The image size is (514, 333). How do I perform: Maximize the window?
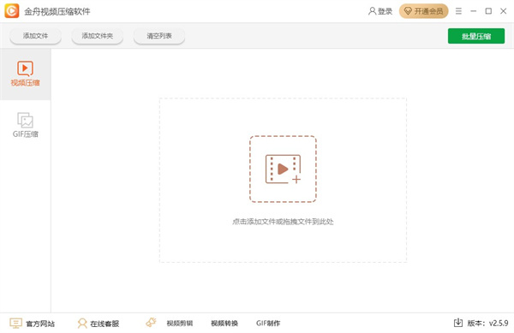488,11
